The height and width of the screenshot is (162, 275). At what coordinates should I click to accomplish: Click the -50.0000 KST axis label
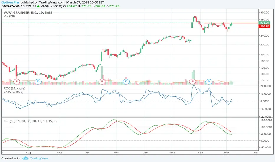tap(266, 148)
